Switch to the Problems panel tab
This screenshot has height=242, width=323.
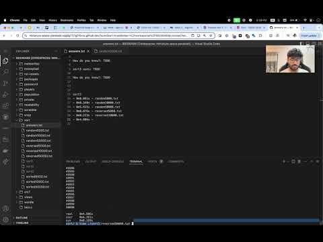point(73,161)
